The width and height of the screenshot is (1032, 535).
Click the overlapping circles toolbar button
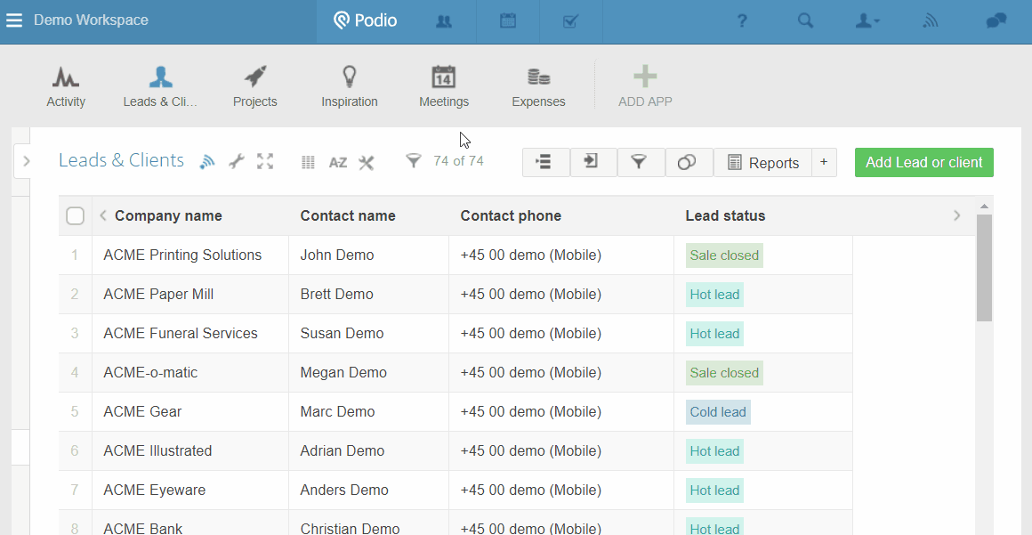pyautogui.click(x=689, y=162)
